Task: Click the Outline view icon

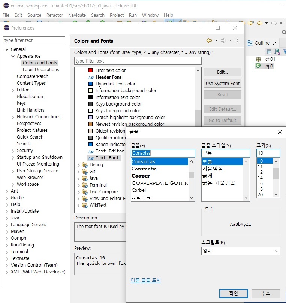Action: 250,43
